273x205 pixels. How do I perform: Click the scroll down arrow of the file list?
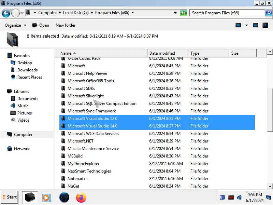[x=270, y=186]
